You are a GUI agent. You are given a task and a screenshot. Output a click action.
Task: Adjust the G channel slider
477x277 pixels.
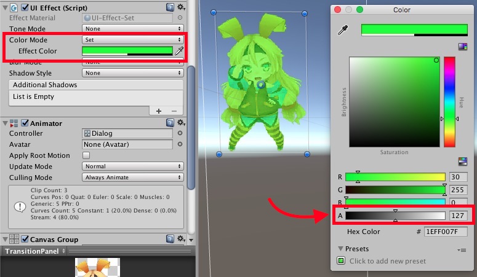[395, 190]
